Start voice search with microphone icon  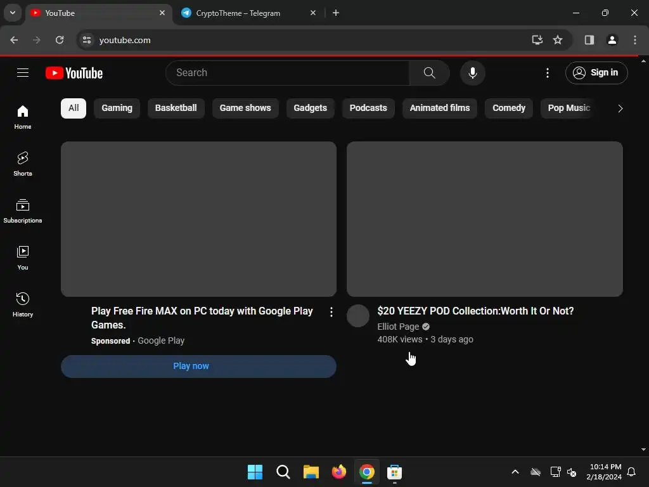[x=472, y=73]
